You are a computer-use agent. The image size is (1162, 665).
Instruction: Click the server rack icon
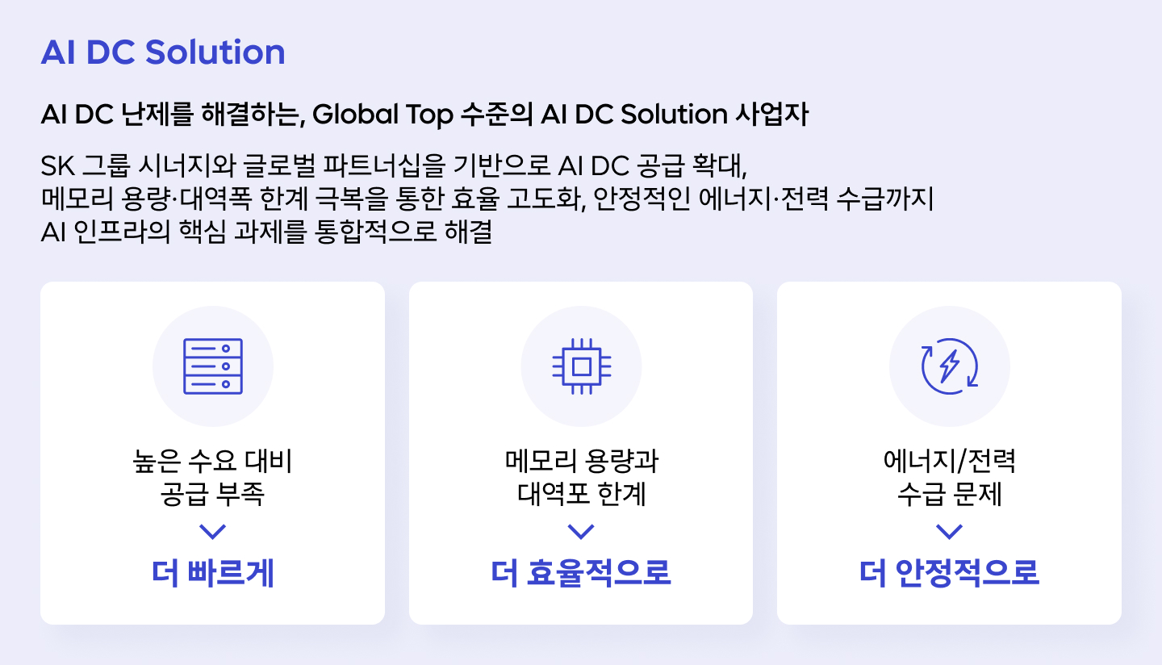pyautogui.click(x=212, y=366)
